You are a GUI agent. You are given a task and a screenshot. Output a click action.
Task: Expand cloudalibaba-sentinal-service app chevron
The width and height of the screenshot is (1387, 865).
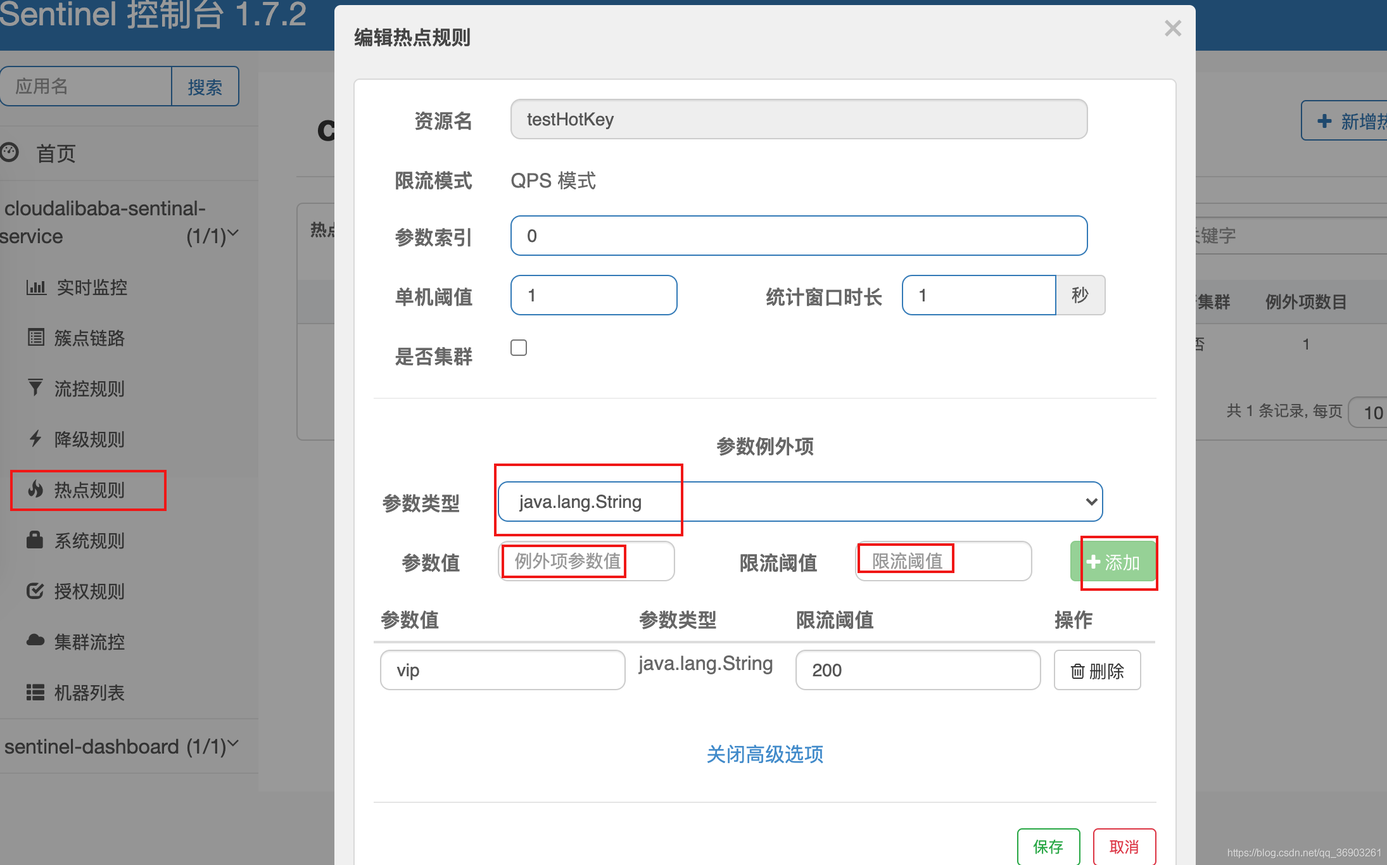coord(233,234)
